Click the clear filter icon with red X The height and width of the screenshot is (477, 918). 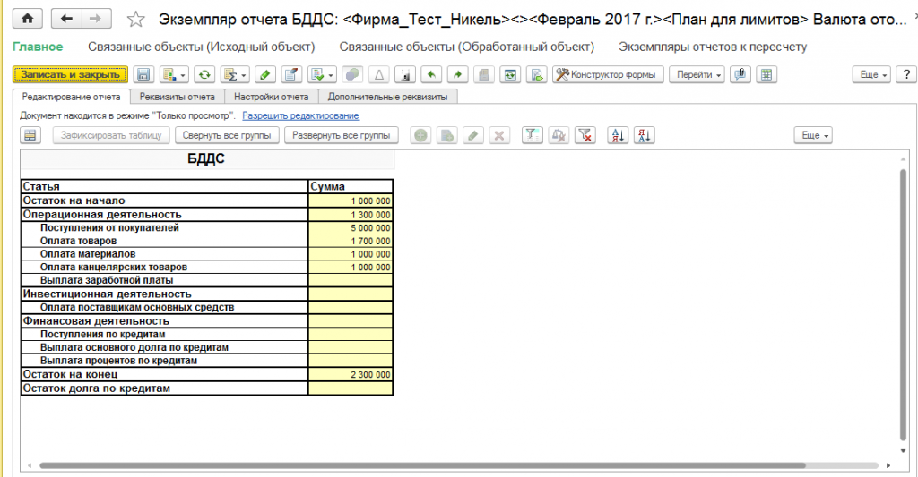point(585,135)
